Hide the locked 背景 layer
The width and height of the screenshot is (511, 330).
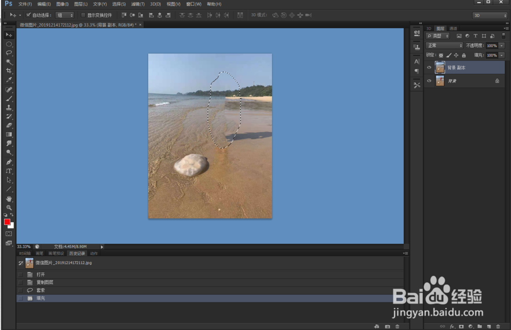click(429, 81)
